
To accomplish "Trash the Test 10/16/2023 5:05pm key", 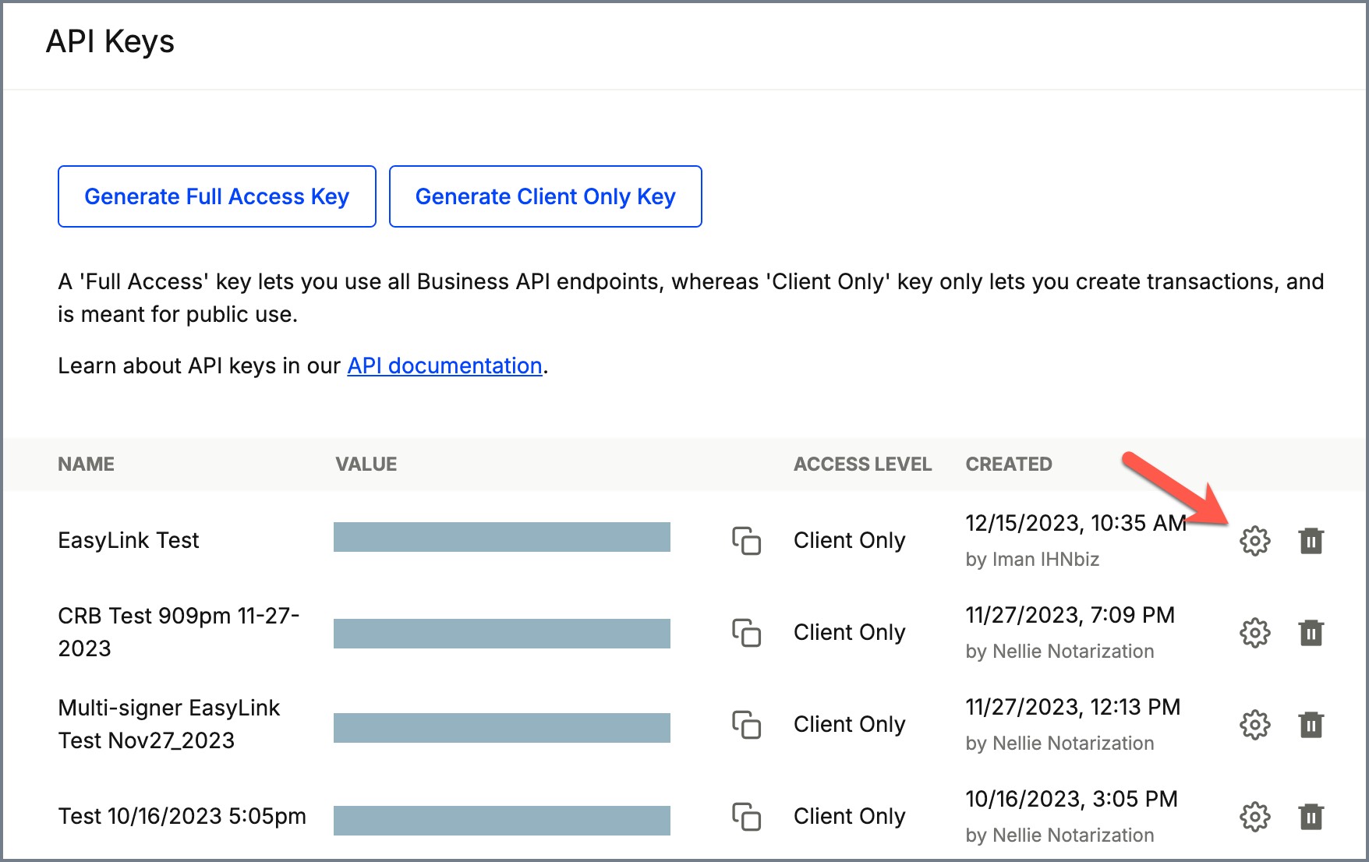I will tap(1311, 817).
